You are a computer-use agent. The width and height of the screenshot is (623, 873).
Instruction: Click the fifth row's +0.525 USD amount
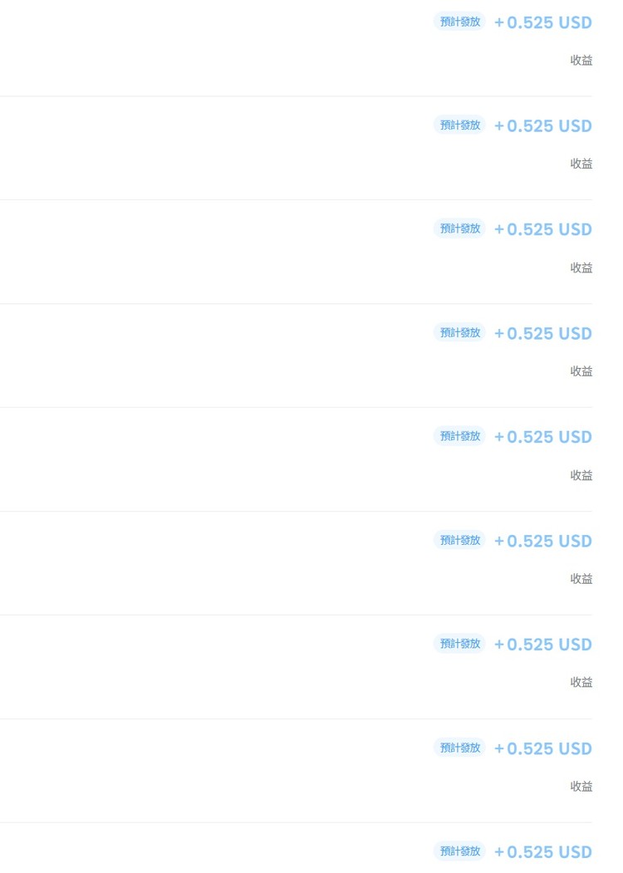point(543,437)
